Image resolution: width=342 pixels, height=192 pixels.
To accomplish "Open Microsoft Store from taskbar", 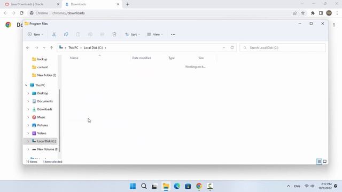I will click(188, 186).
